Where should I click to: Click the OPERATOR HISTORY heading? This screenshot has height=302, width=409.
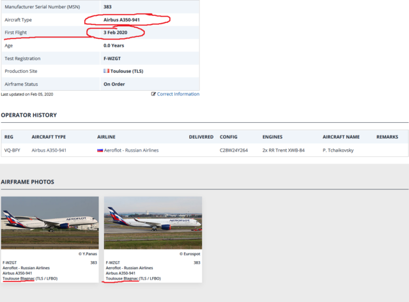29,115
